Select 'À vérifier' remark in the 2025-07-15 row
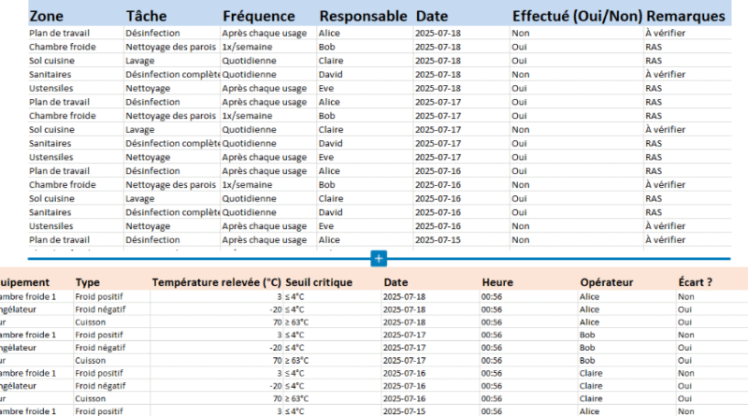 coord(665,240)
